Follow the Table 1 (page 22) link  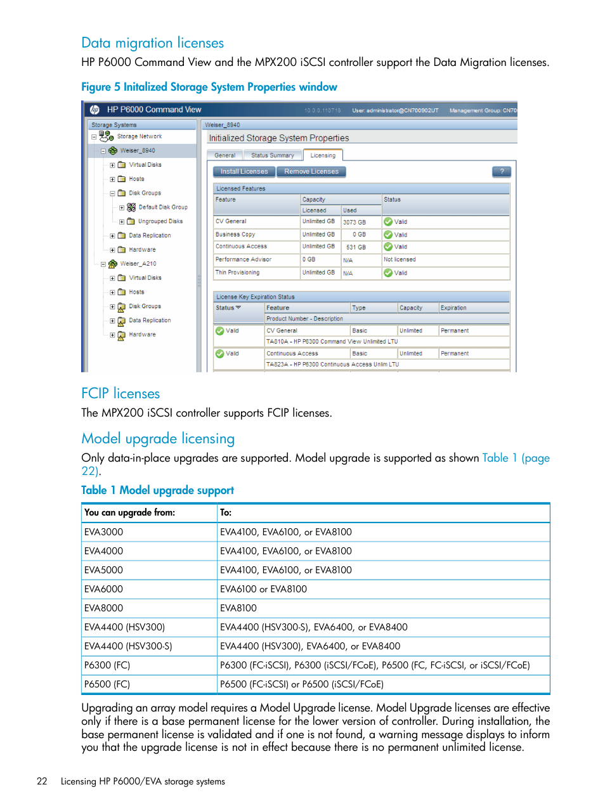[x=516, y=458]
